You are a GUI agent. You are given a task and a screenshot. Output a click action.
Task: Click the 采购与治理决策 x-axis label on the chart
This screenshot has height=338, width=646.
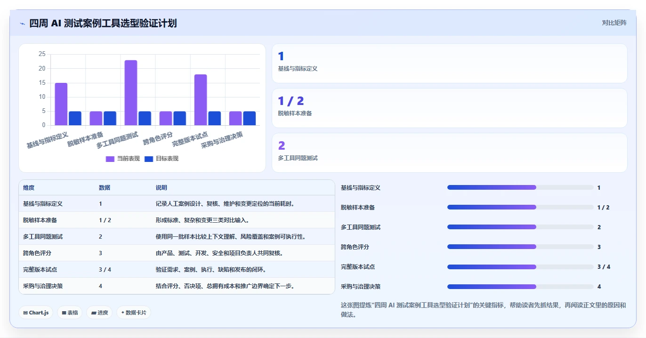pyautogui.click(x=222, y=140)
